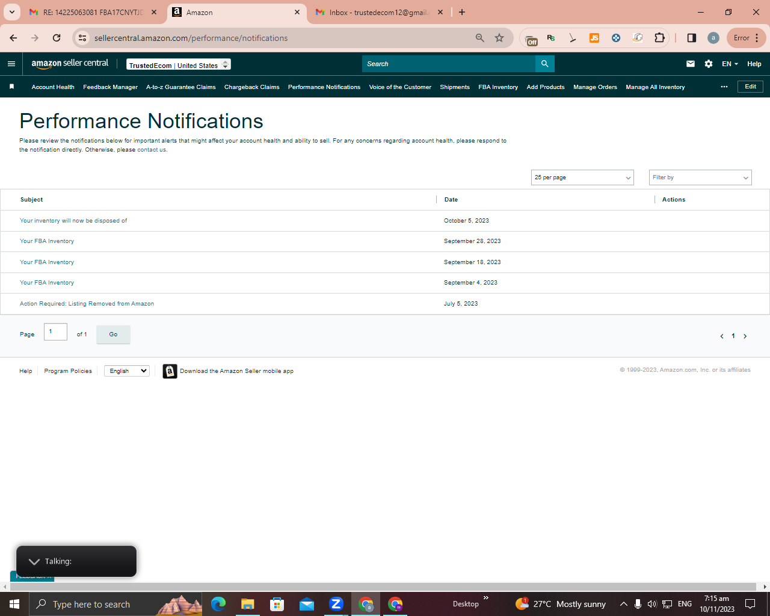This screenshot has width=770, height=616.
Task: Switch to the Gmail Inbox tab
Action: (x=379, y=12)
